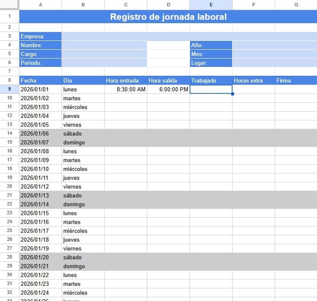The height and width of the screenshot is (301, 317).
Task: Click the empty field next to Lugar
Action: coord(275,63)
